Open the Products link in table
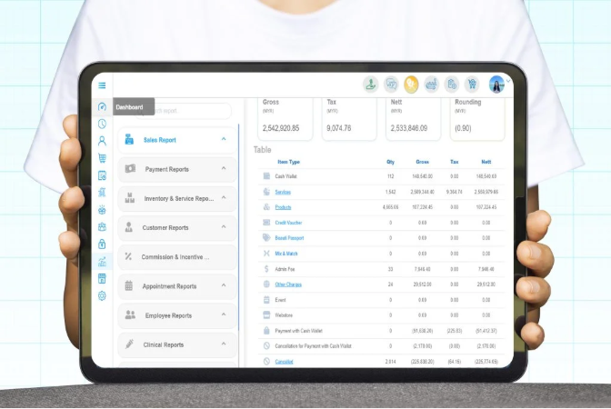Screen dimensions: 611x409 (284, 207)
